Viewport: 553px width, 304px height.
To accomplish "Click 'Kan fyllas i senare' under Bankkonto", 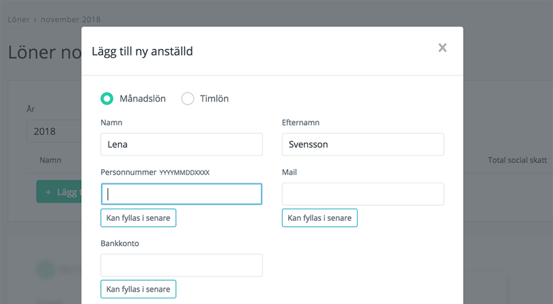I will (138, 289).
